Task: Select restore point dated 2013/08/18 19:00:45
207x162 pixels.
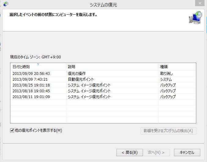Action: [31, 91]
